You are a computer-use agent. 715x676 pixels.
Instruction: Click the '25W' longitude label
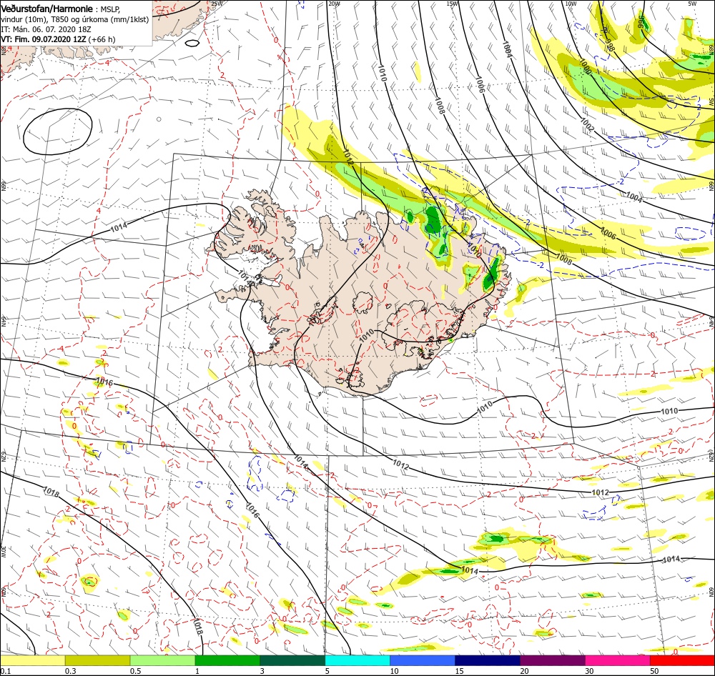(x=217, y=4)
